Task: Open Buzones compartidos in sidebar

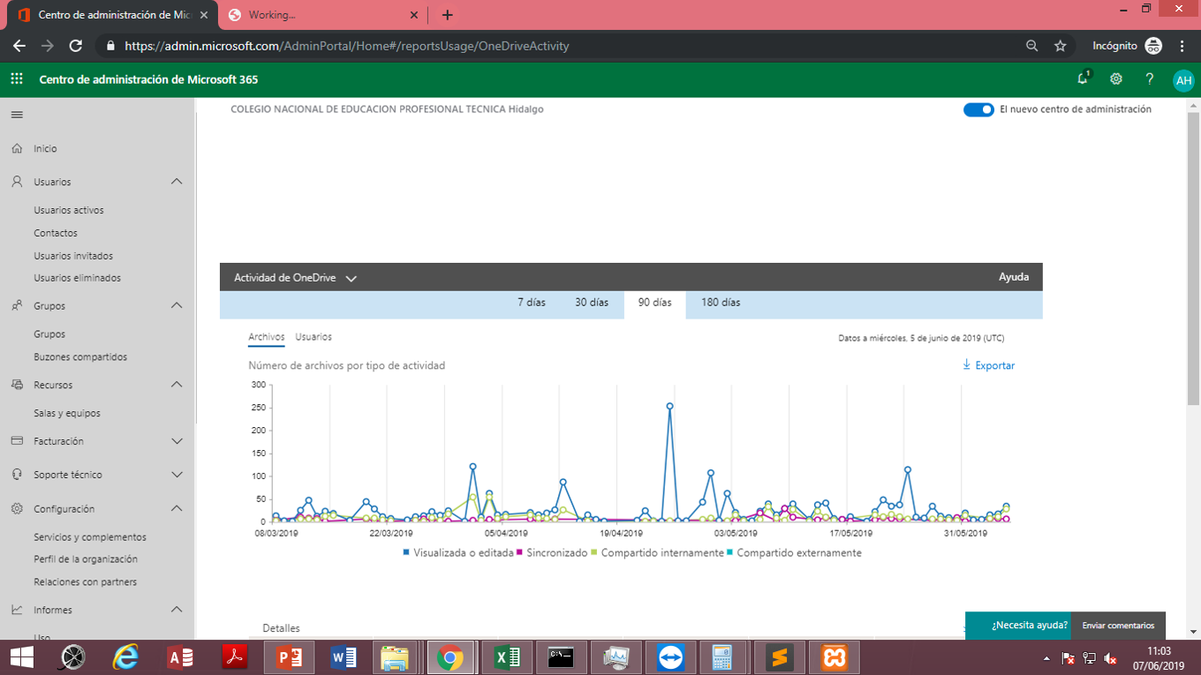Action: (x=80, y=357)
